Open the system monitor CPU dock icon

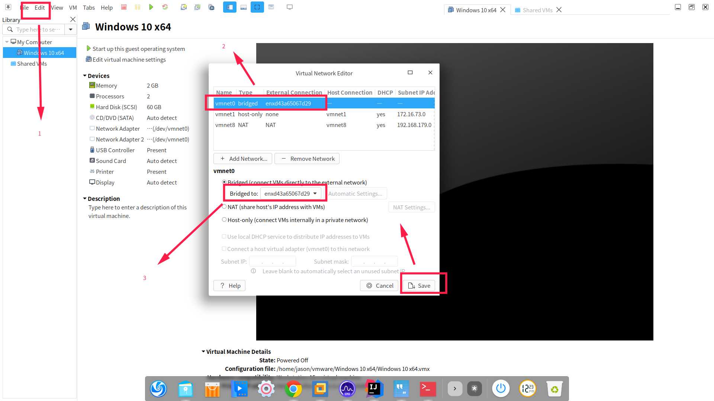[x=347, y=389]
